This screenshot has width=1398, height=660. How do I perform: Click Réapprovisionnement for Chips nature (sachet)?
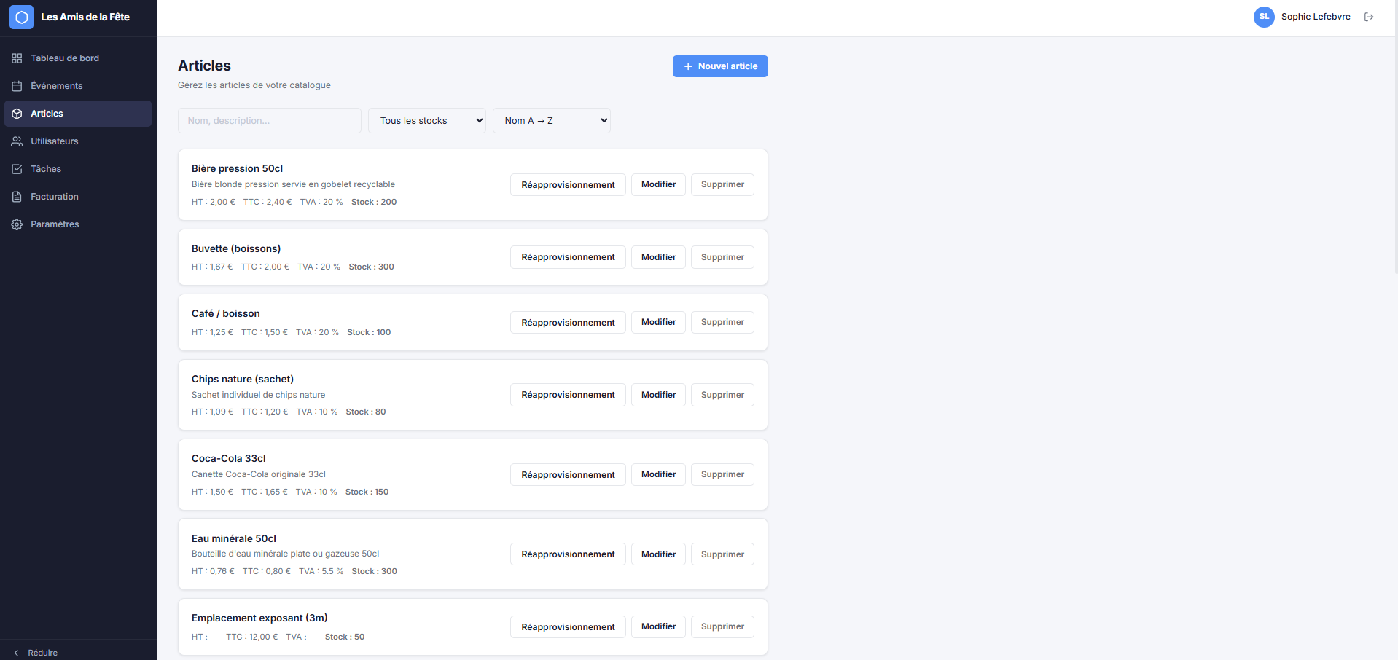(x=568, y=395)
